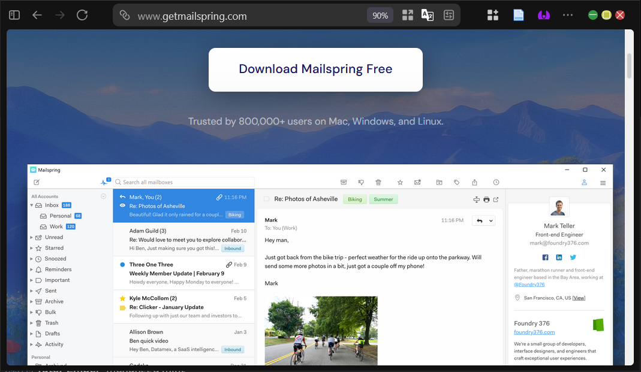This screenshot has width=641, height=372.
Task: Collapse the Inbox folder tree
Action: (x=31, y=205)
